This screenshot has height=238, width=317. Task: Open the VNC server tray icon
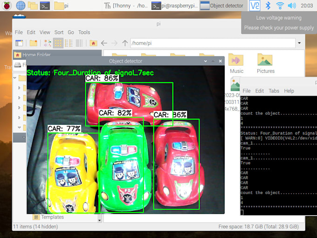[x=255, y=6]
